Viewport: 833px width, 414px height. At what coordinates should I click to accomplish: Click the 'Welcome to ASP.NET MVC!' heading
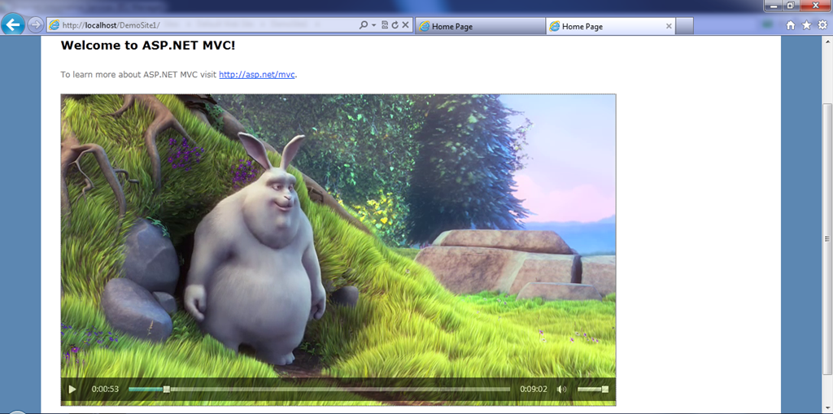click(148, 46)
